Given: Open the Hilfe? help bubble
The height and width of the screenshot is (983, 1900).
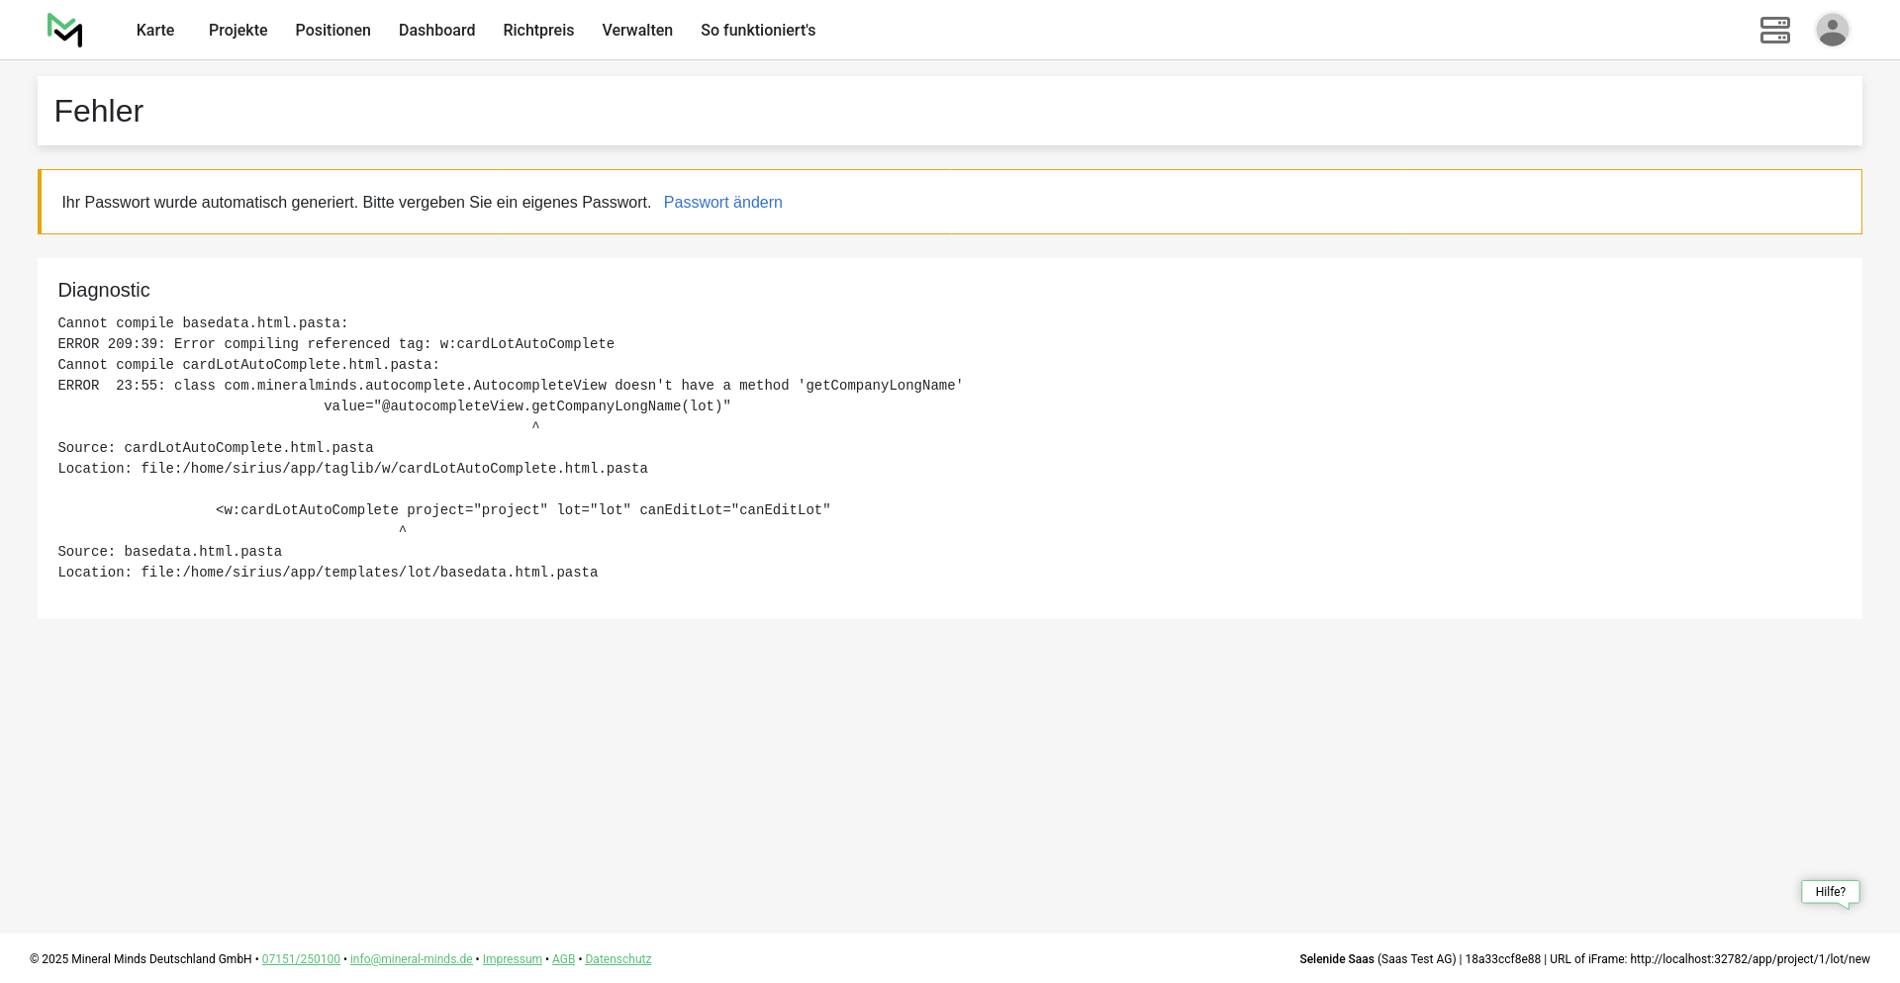Looking at the screenshot, I should coord(1830,892).
